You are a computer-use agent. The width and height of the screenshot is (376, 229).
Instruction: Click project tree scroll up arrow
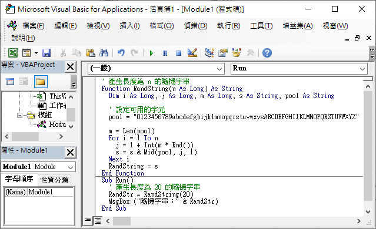pos(71,97)
